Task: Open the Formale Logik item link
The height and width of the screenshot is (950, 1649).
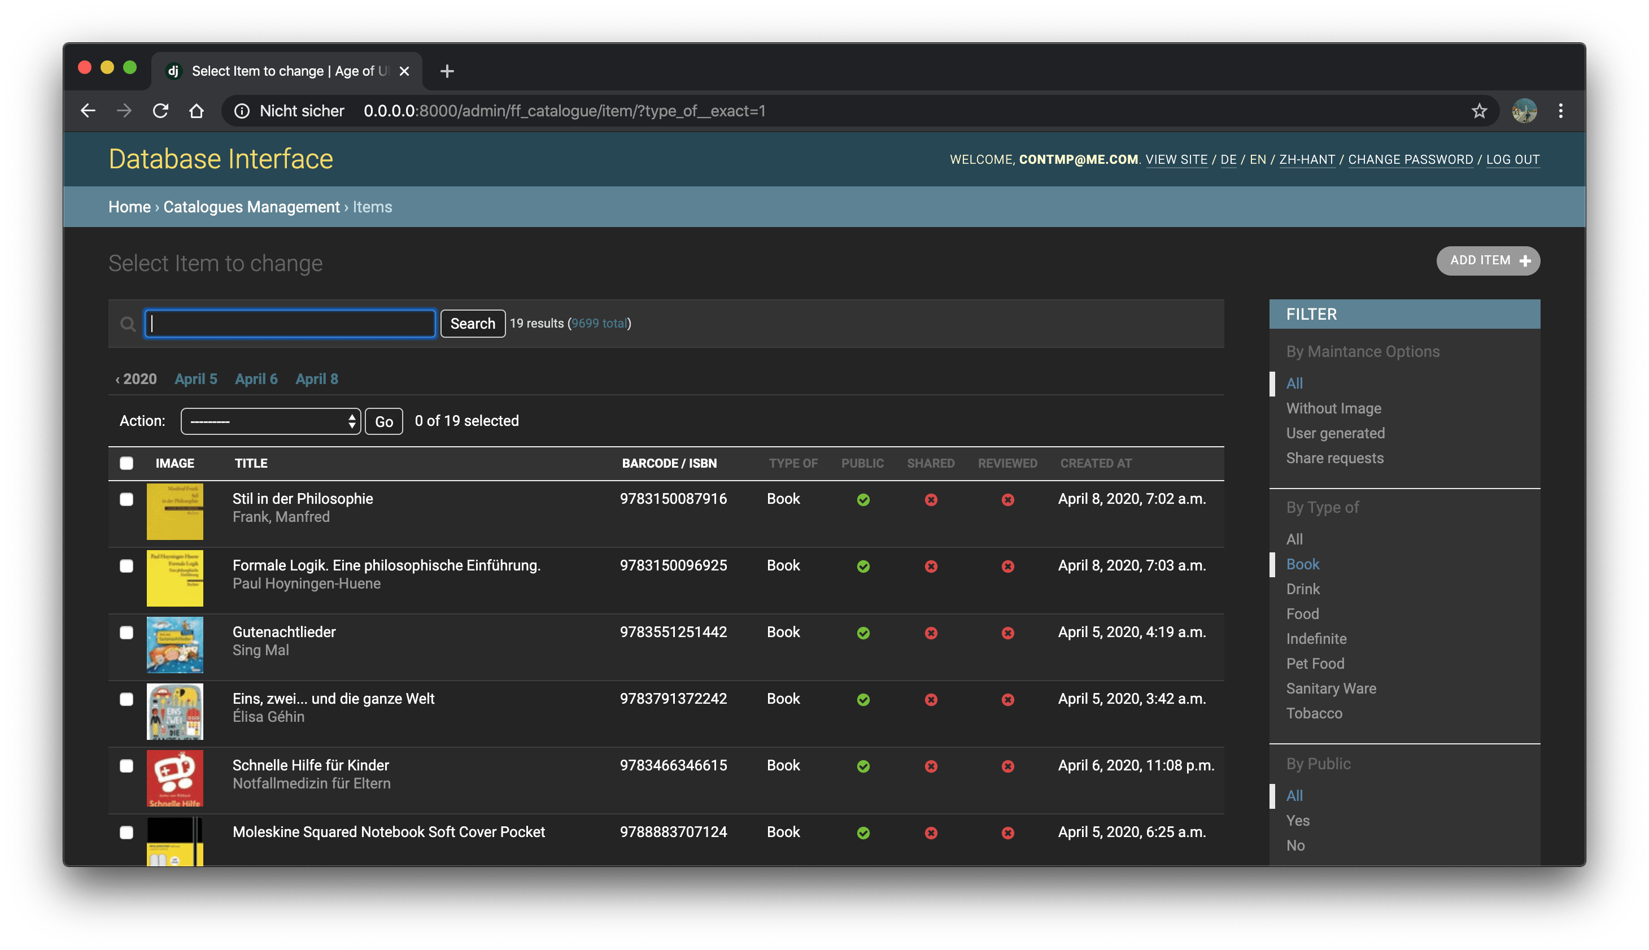Action: pos(386,565)
